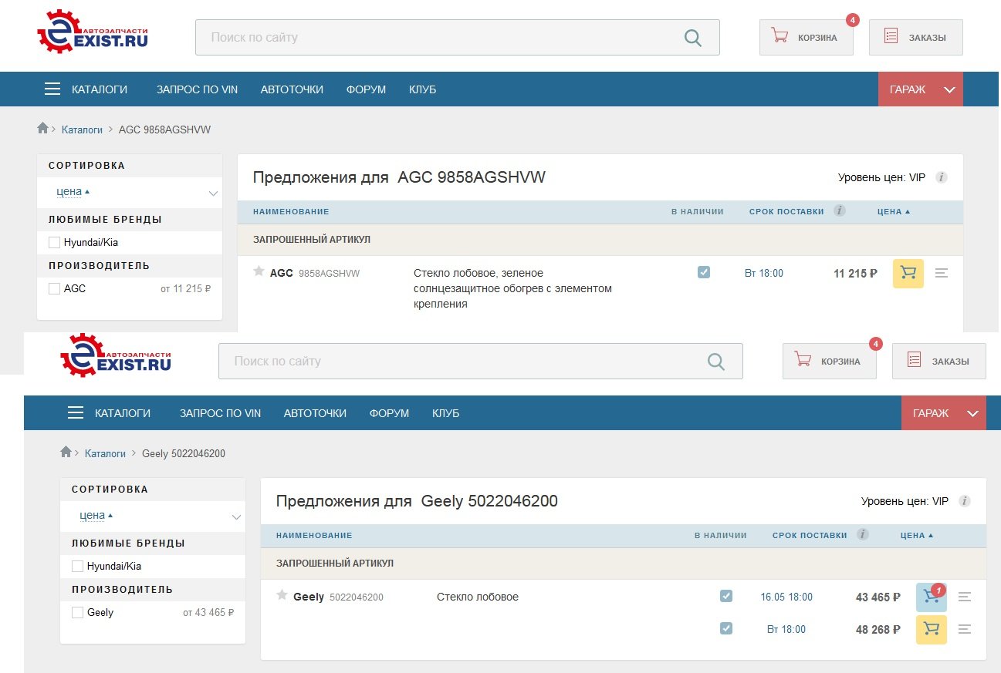Image resolution: width=1001 pixels, height=673 pixels.
Task: Click the 43 465 ₽ price value
Action: click(878, 597)
